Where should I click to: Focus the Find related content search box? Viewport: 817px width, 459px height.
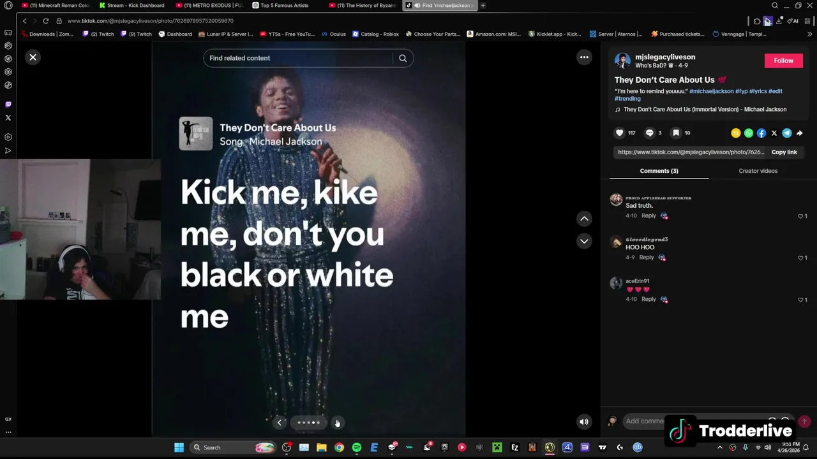pyautogui.click(x=299, y=58)
